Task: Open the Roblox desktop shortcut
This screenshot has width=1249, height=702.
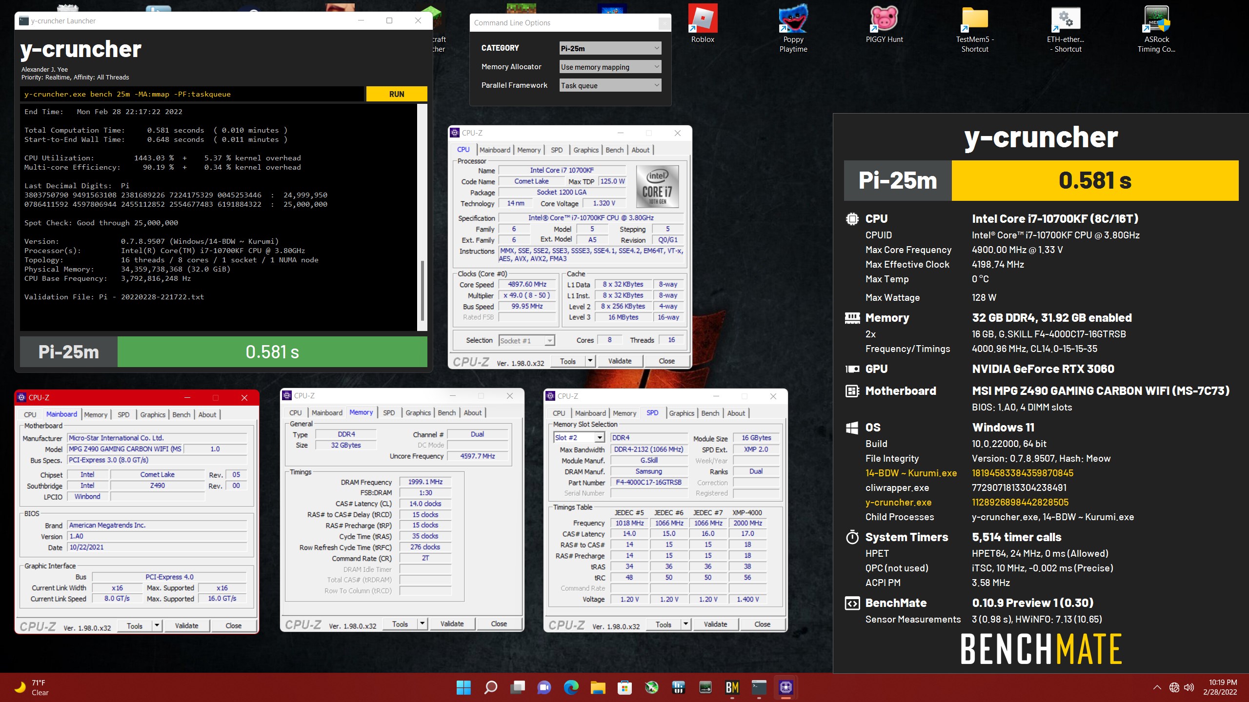Action: point(703,24)
